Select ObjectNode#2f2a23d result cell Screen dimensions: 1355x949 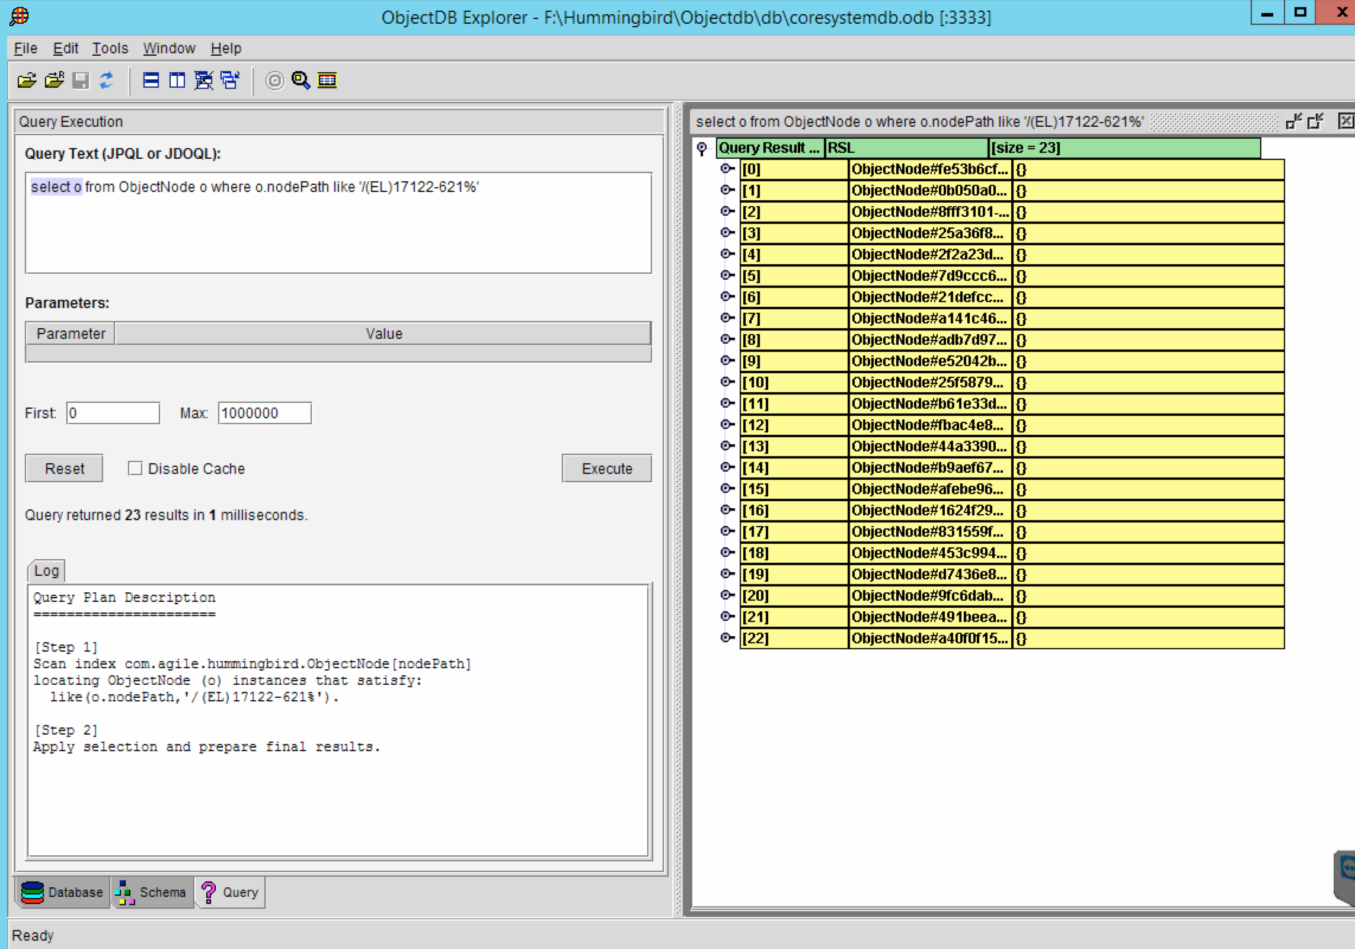tap(929, 255)
